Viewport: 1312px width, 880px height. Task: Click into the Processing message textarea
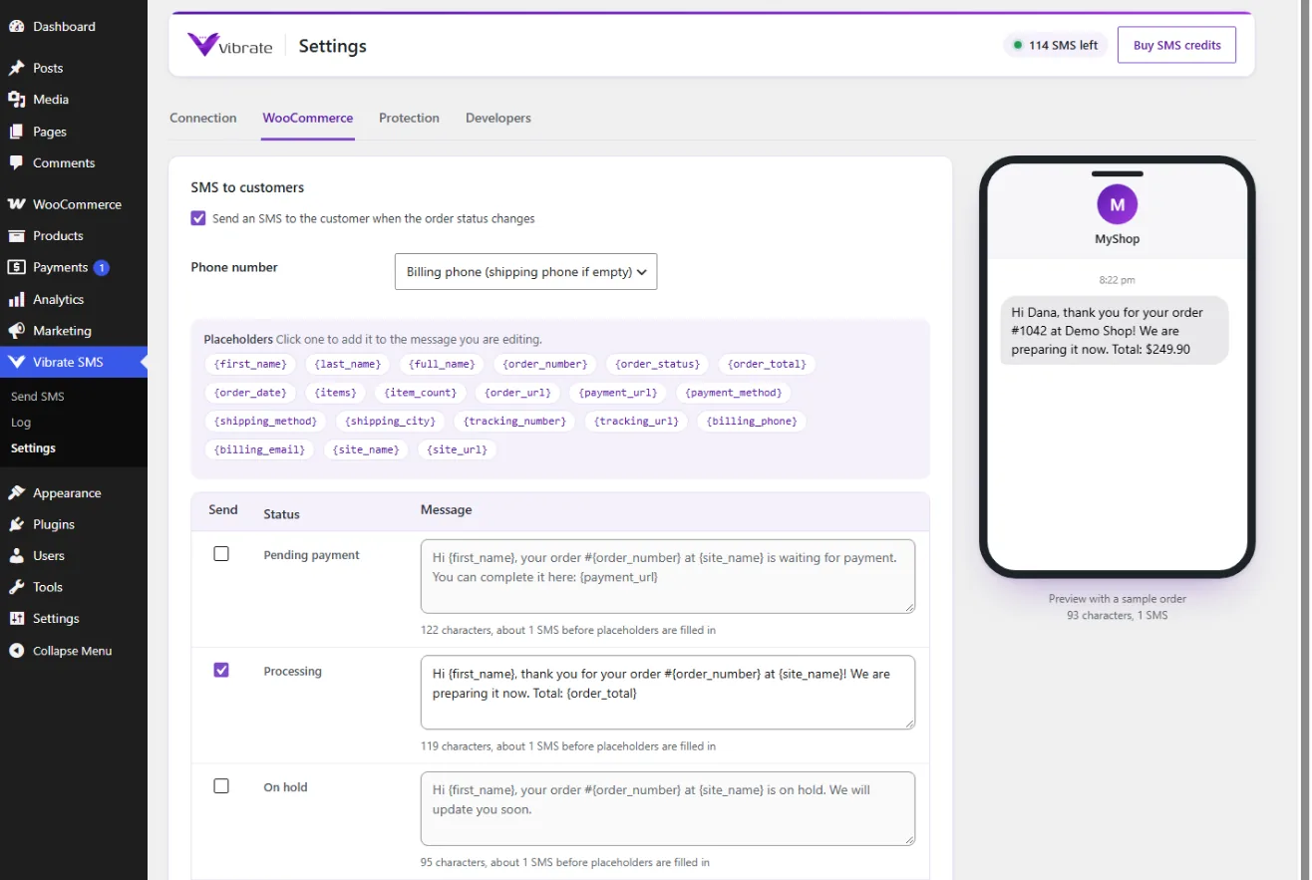click(x=668, y=692)
